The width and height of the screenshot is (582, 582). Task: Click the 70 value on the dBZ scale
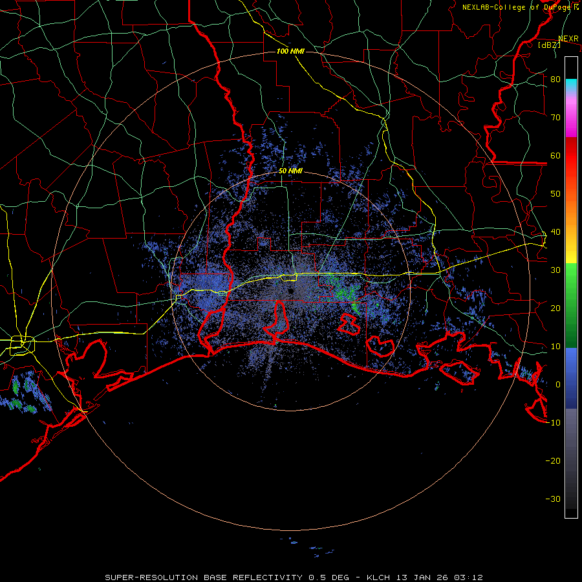coord(555,118)
